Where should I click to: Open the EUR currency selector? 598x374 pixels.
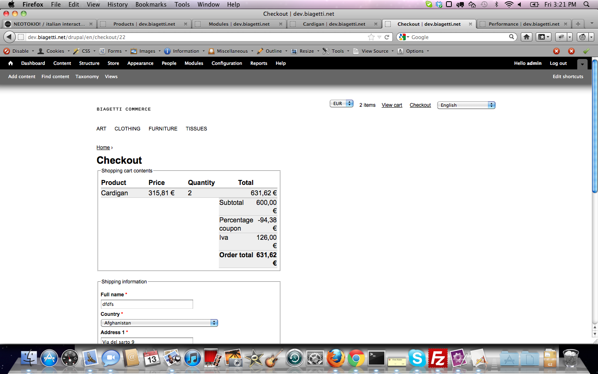click(x=341, y=103)
